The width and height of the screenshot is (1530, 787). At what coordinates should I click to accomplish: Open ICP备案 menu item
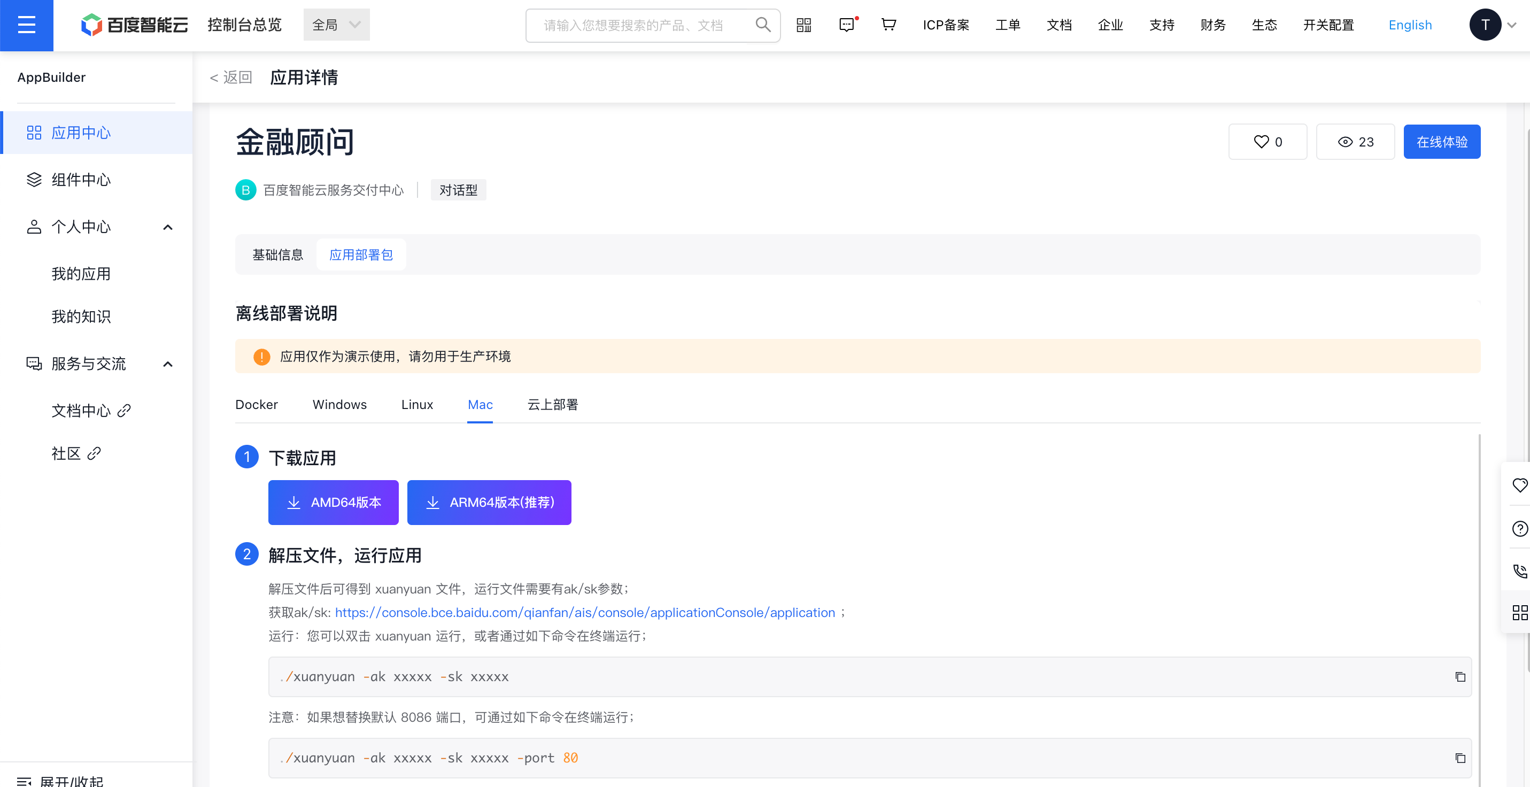click(x=946, y=25)
